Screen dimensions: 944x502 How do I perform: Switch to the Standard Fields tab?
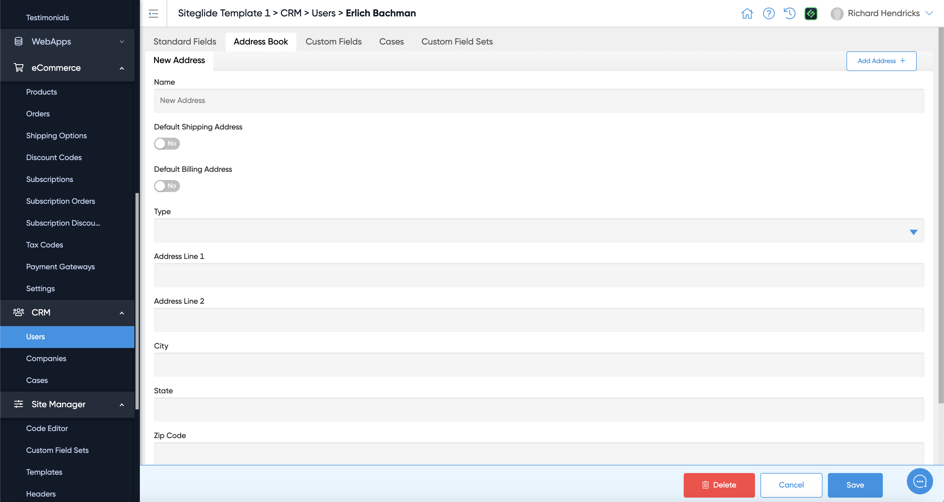[185, 42]
